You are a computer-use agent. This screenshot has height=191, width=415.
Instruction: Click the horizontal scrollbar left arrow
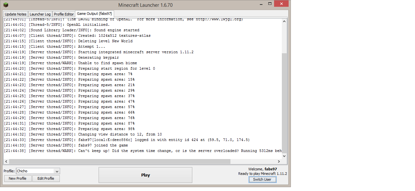tap(6, 161)
